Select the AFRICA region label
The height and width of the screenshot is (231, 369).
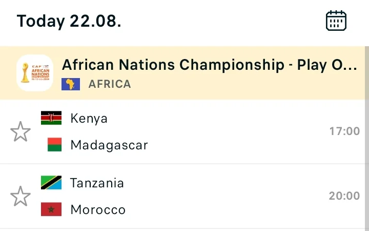[x=110, y=84]
